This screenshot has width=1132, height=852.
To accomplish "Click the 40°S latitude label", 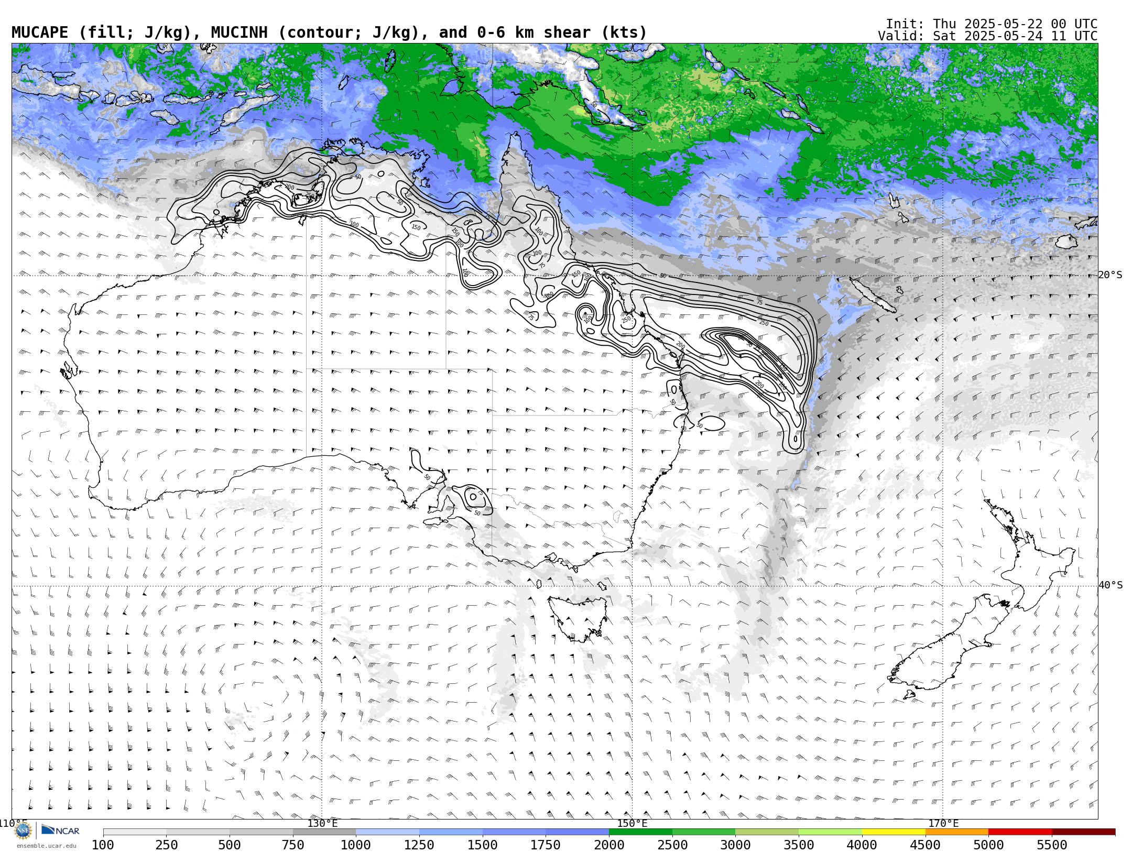I will click(x=1111, y=585).
